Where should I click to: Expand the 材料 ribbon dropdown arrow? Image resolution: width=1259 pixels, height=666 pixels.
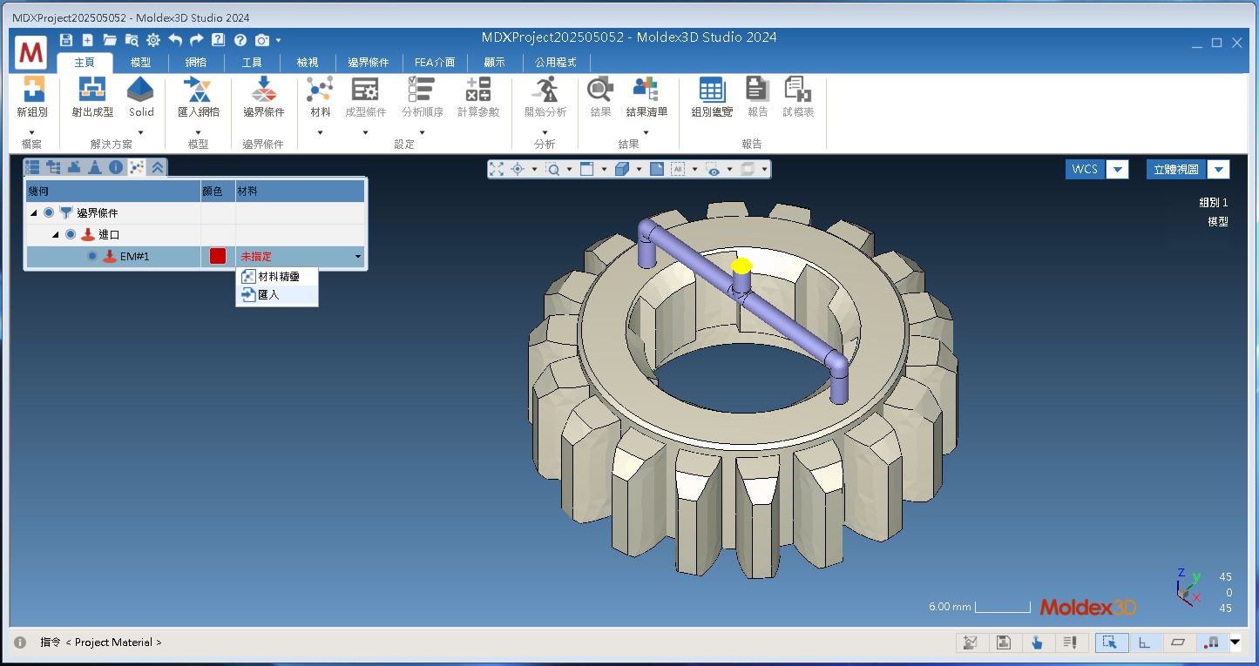pos(320,132)
